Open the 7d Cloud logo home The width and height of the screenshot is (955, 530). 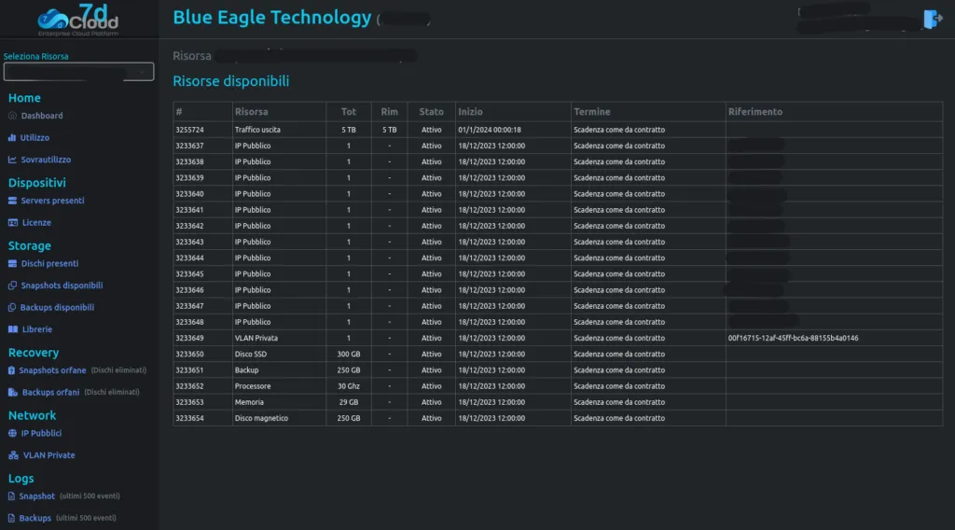[78, 20]
